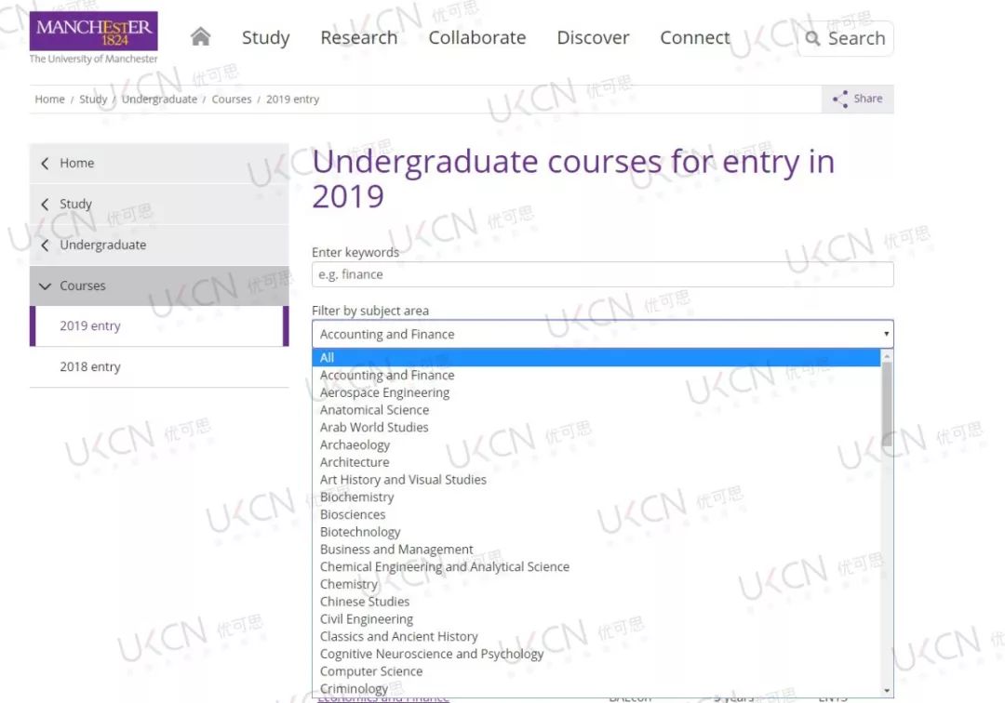The height and width of the screenshot is (703, 1005).
Task: Choose Architecture option
Action: coord(596,462)
